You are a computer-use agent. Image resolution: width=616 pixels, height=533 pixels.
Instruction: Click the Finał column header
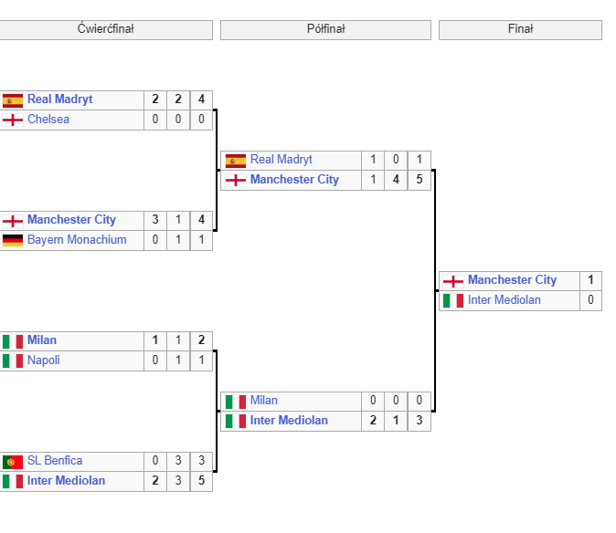pos(520,30)
